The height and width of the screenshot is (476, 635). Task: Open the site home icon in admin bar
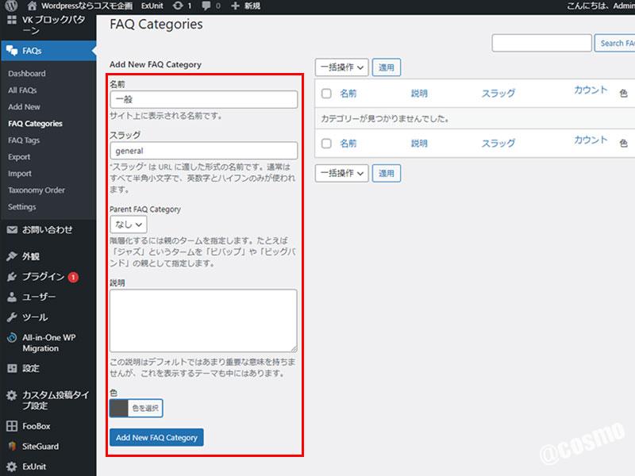coord(32,6)
